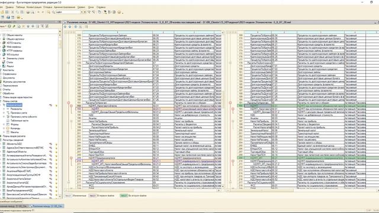379x213 pixels.
Task: Expand the Команды subnode
Action: pos(4,128)
